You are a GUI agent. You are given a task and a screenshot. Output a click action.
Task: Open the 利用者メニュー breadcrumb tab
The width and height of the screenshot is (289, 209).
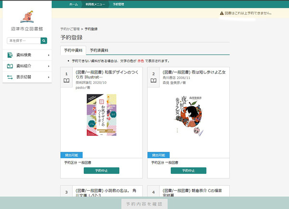point(95,4)
